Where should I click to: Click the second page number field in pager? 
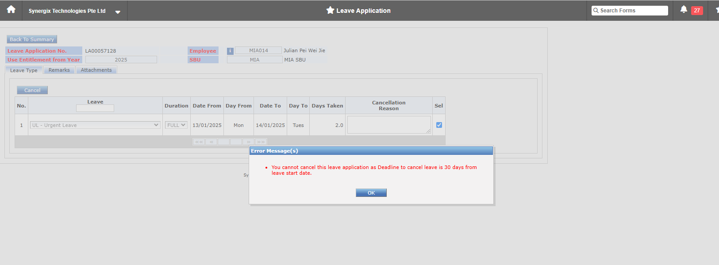(x=236, y=142)
